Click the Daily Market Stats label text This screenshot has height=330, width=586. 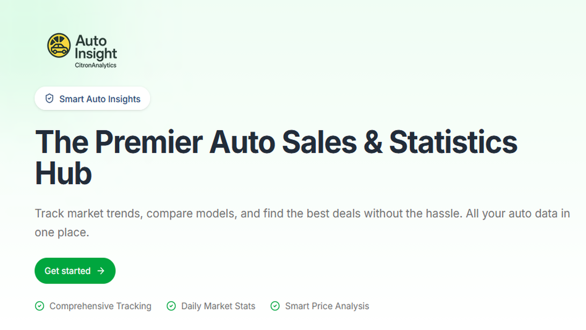[218, 306]
